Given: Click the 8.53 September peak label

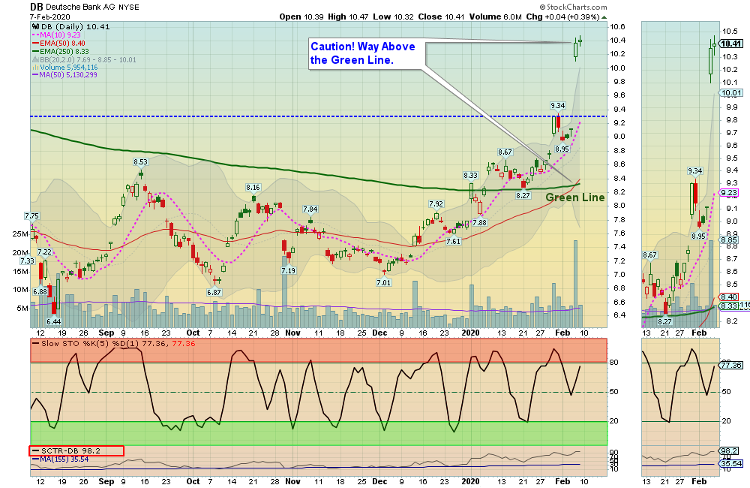Looking at the screenshot, I should tap(141, 162).
